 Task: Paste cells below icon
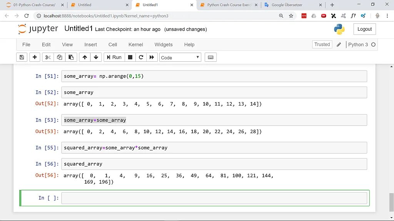coord(71,58)
